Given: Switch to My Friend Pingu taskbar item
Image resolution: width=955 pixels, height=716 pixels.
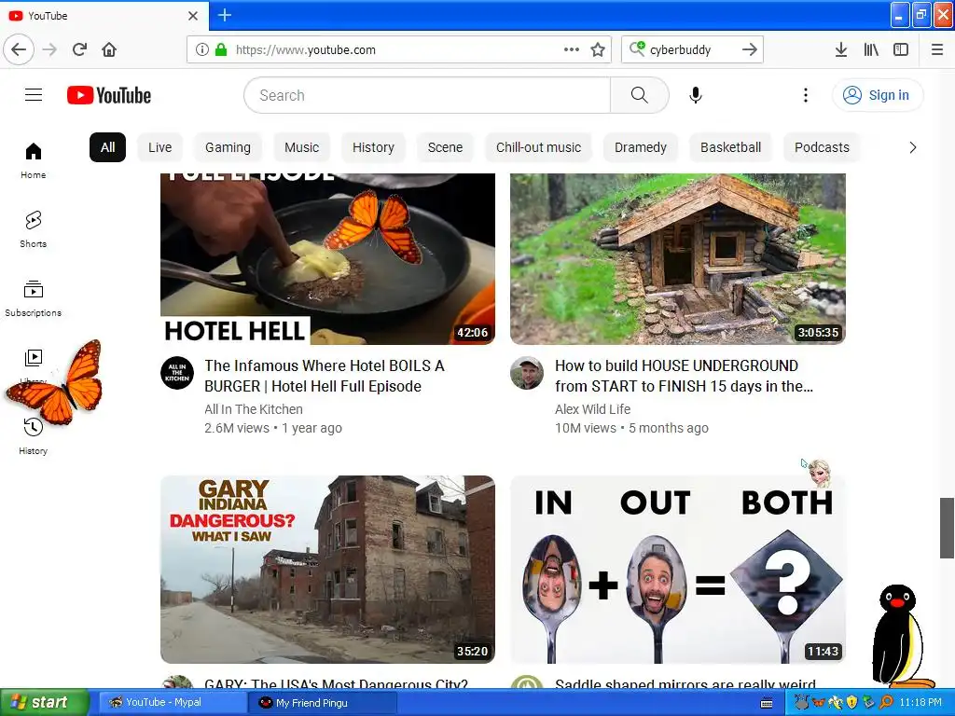Looking at the screenshot, I should pos(323,703).
